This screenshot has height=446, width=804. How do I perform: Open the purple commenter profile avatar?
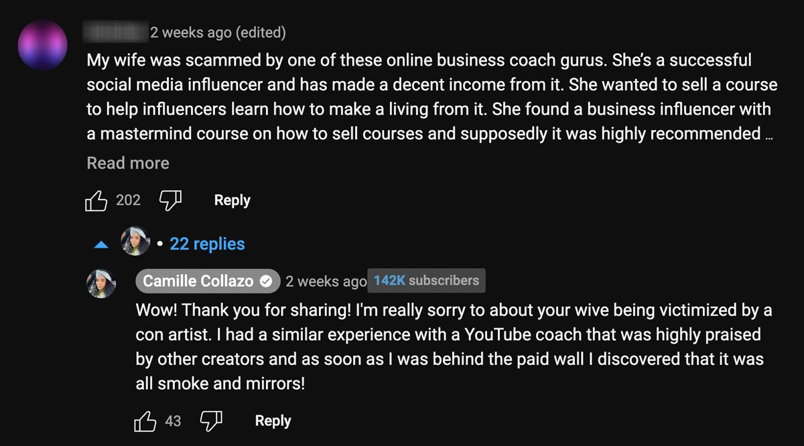click(43, 46)
